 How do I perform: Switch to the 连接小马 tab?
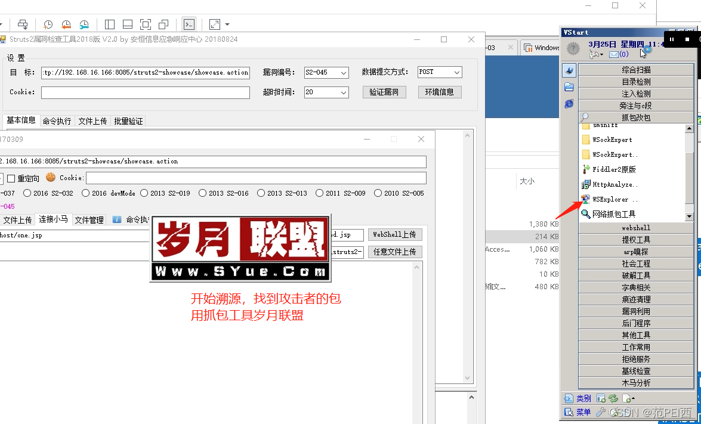coord(53,219)
